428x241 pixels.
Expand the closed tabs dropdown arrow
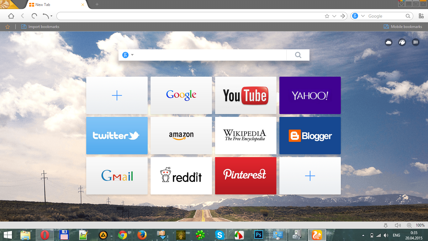51,16
